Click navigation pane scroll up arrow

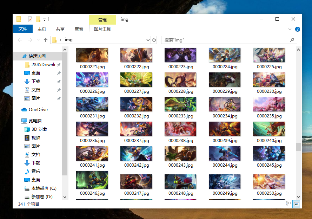point(65,50)
